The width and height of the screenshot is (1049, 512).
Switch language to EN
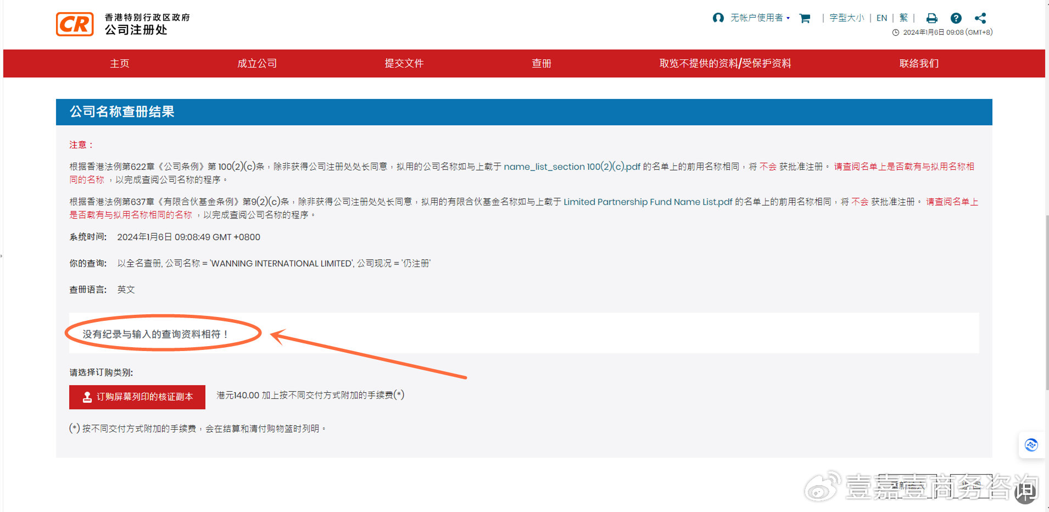[x=881, y=18]
